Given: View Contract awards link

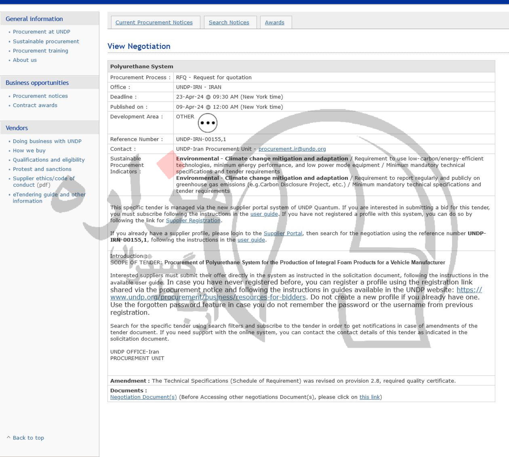Looking at the screenshot, I should pos(35,105).
